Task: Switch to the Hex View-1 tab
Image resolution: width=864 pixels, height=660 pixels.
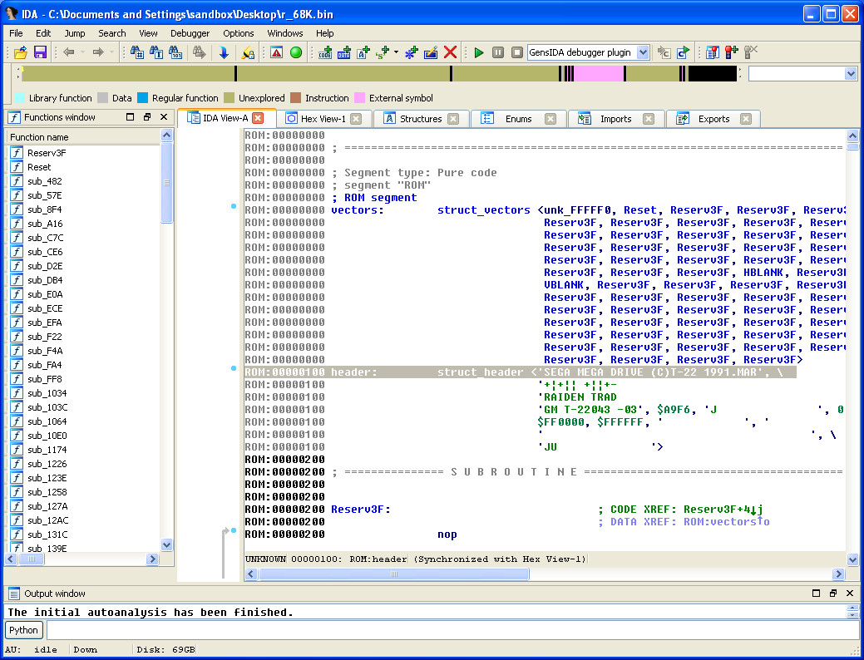Action: (322, 119)
